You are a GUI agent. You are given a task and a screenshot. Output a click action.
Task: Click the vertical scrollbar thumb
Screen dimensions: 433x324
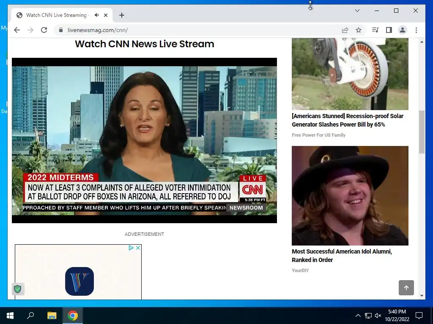click(422, 132)
